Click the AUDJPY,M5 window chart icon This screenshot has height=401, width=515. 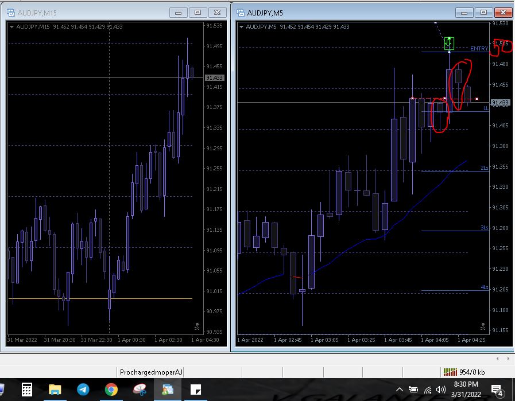pyautogui.click(x=241, y=13)
